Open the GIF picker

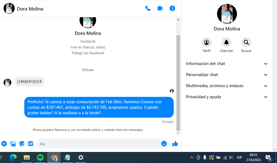pyautogui.click(x=31, y=144)
